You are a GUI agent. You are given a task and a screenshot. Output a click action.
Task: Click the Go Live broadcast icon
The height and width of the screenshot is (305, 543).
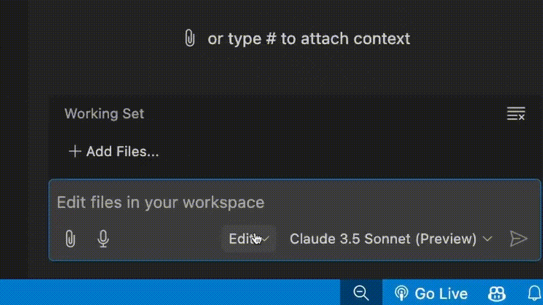(x=401, y=293)
